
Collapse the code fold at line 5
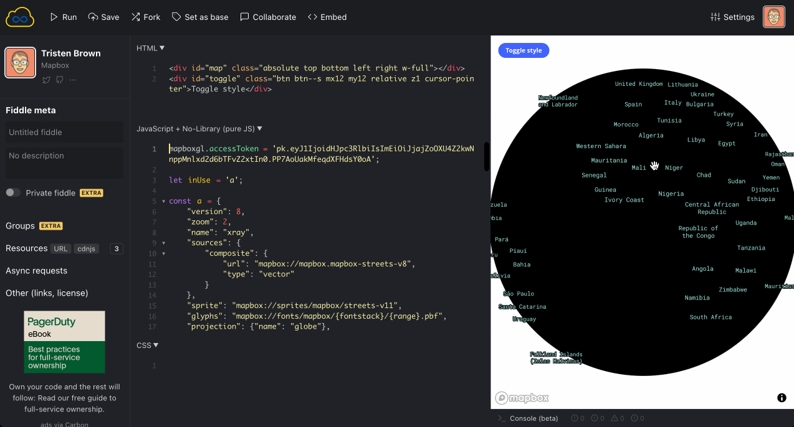[163, 202]
